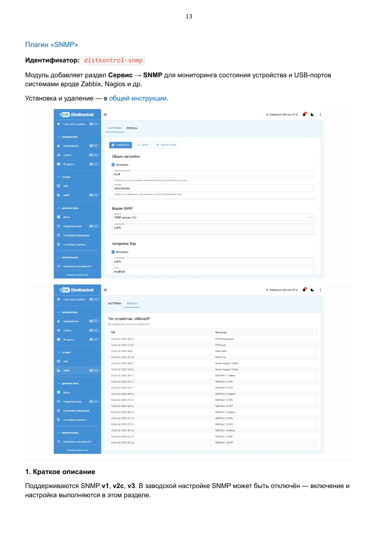
Task: Click the SNMP chart icon in OID help screenshot
Action: tap(58, 370)
